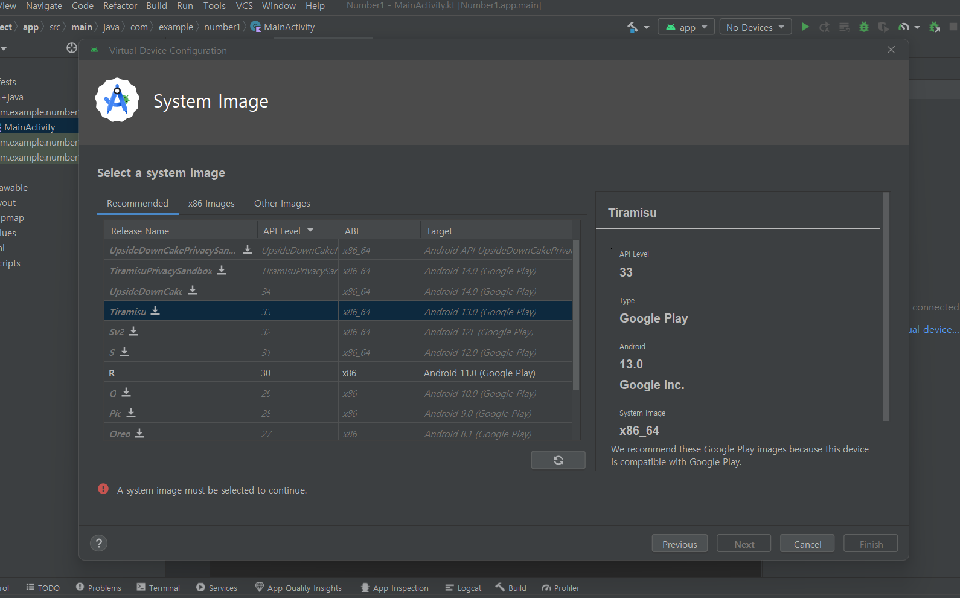Download the UpsideDownCake system image
The image size is (960, 598).
pos(193,291)
